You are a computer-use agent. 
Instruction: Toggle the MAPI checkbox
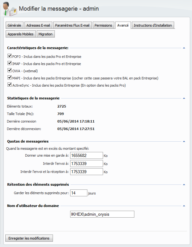(9, 78)
